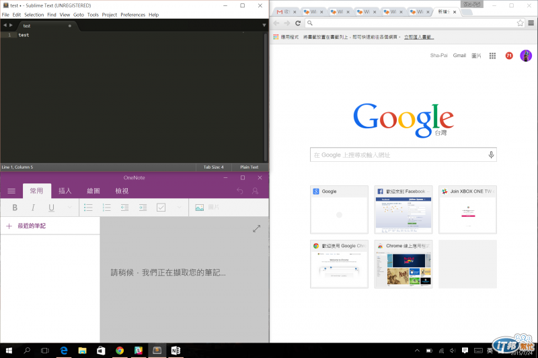Open Chrome 線上應用程式 store thumbnail
538x358 pixels.
(403, 264)
